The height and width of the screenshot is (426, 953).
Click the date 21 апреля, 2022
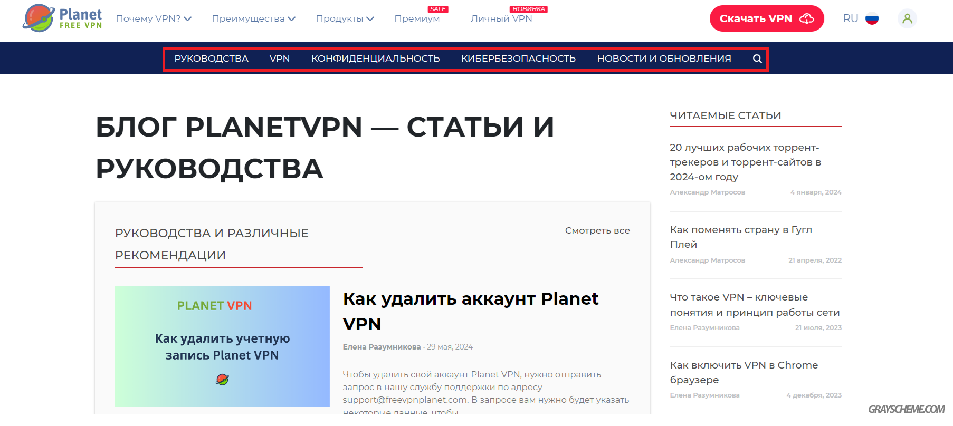point(815,260)
